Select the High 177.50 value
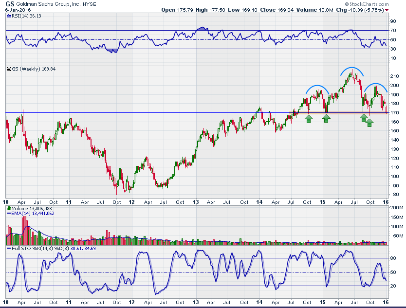 (210, 10)
